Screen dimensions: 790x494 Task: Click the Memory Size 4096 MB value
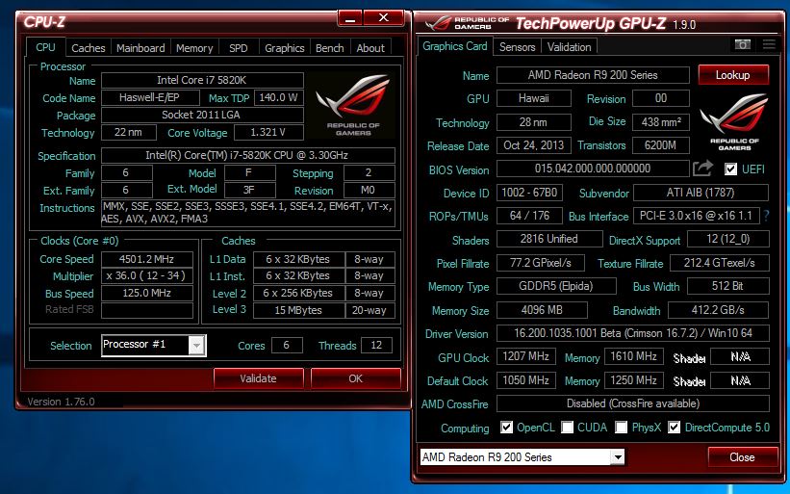point(542,310)
